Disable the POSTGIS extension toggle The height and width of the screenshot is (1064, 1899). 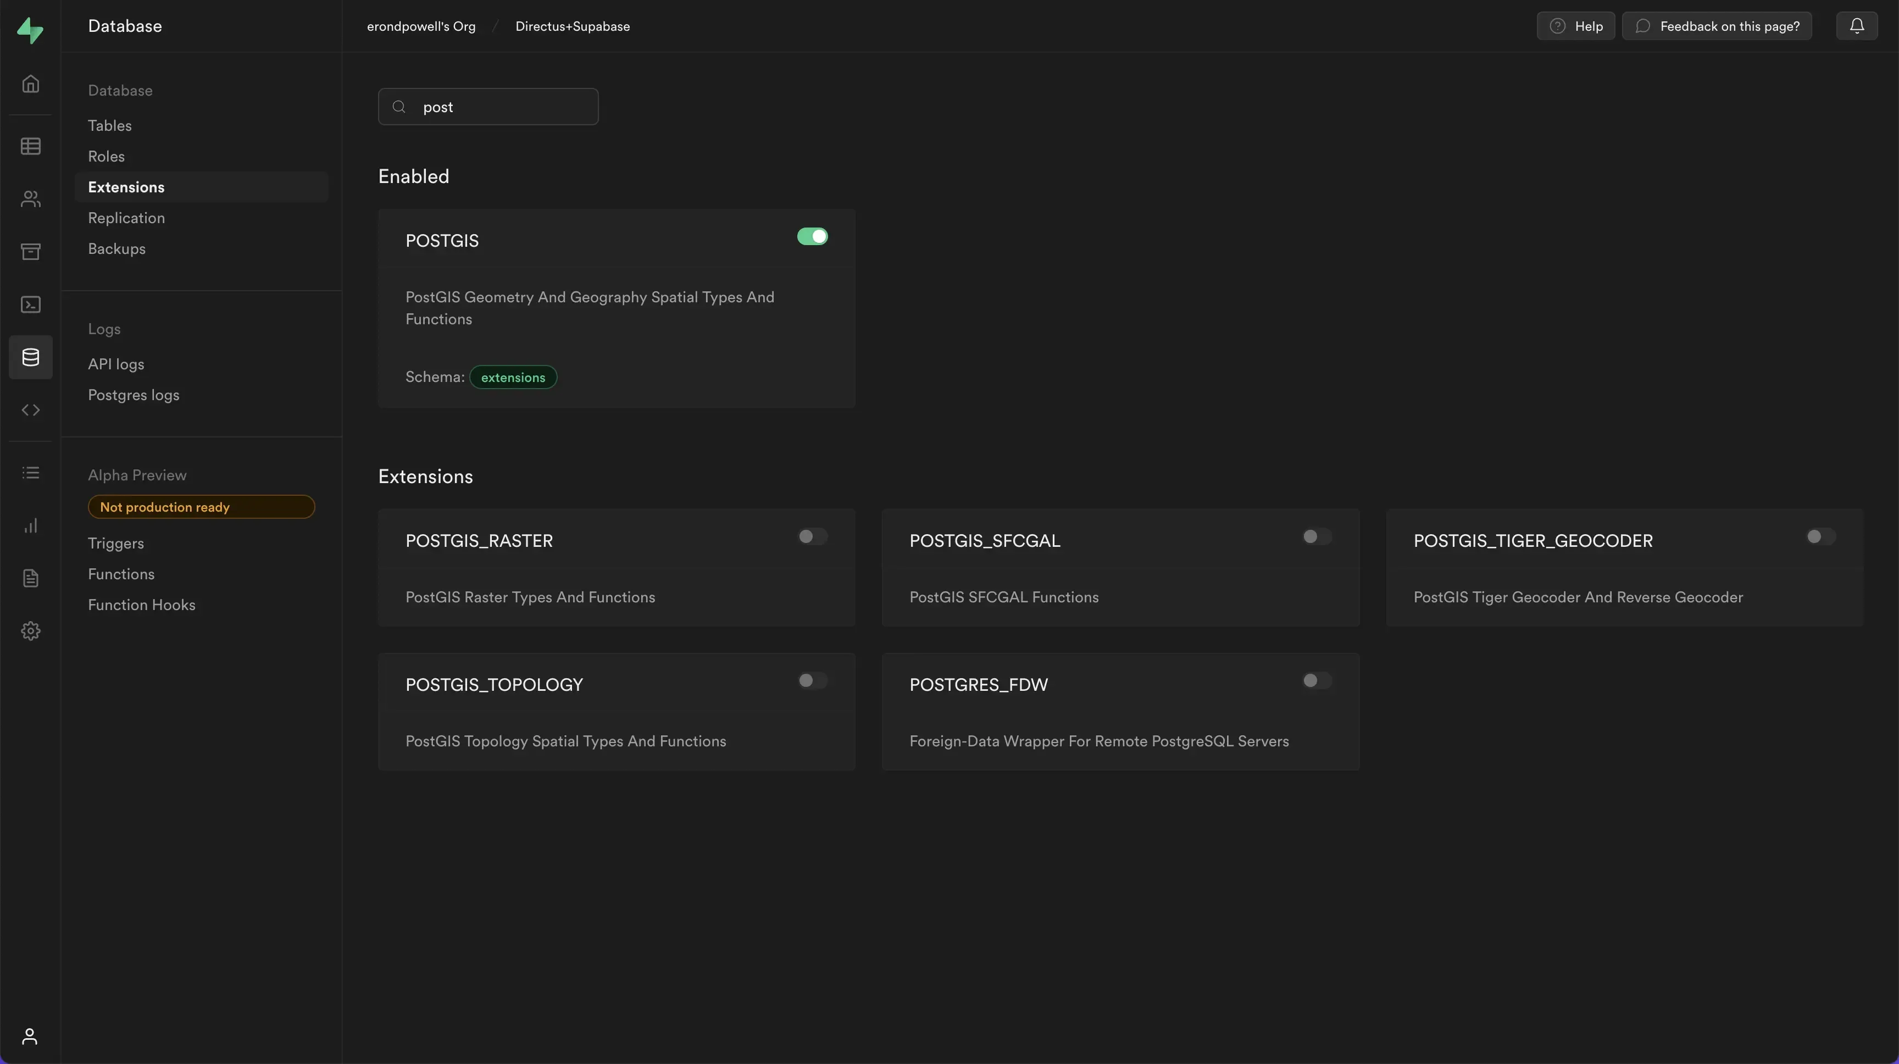pos(812,237)
